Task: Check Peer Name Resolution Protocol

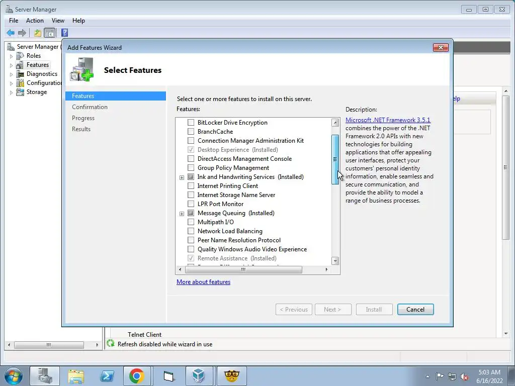Action: (191, 240)
